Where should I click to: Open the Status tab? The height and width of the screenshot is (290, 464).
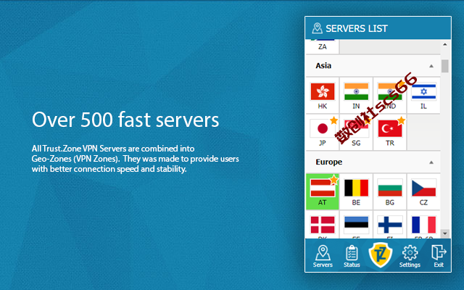click(352, 256)
